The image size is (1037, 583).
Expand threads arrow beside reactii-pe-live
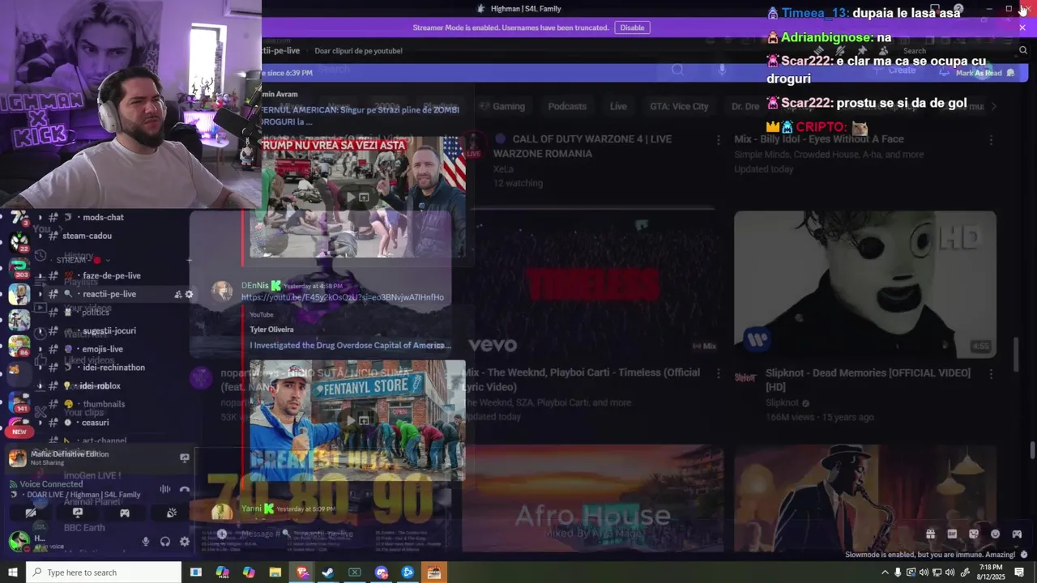[x=39, y=294]
